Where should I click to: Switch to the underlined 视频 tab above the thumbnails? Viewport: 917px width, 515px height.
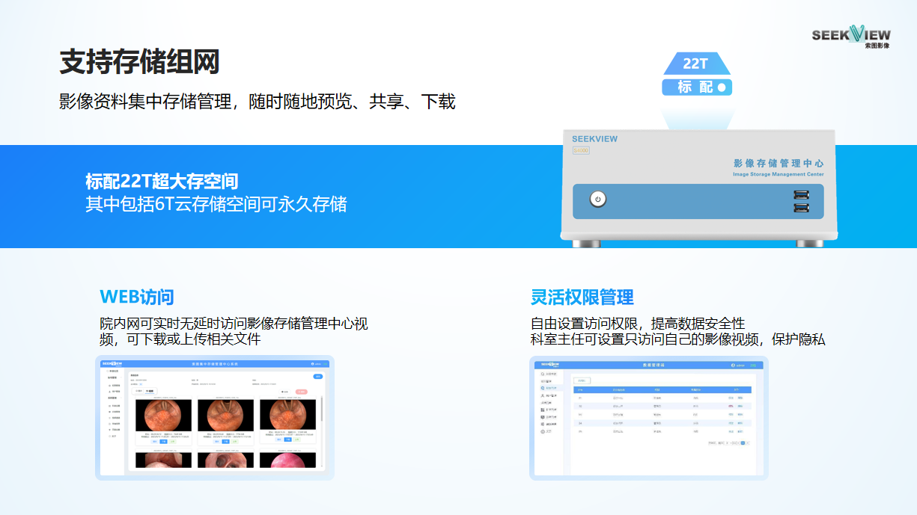[149, 391]
